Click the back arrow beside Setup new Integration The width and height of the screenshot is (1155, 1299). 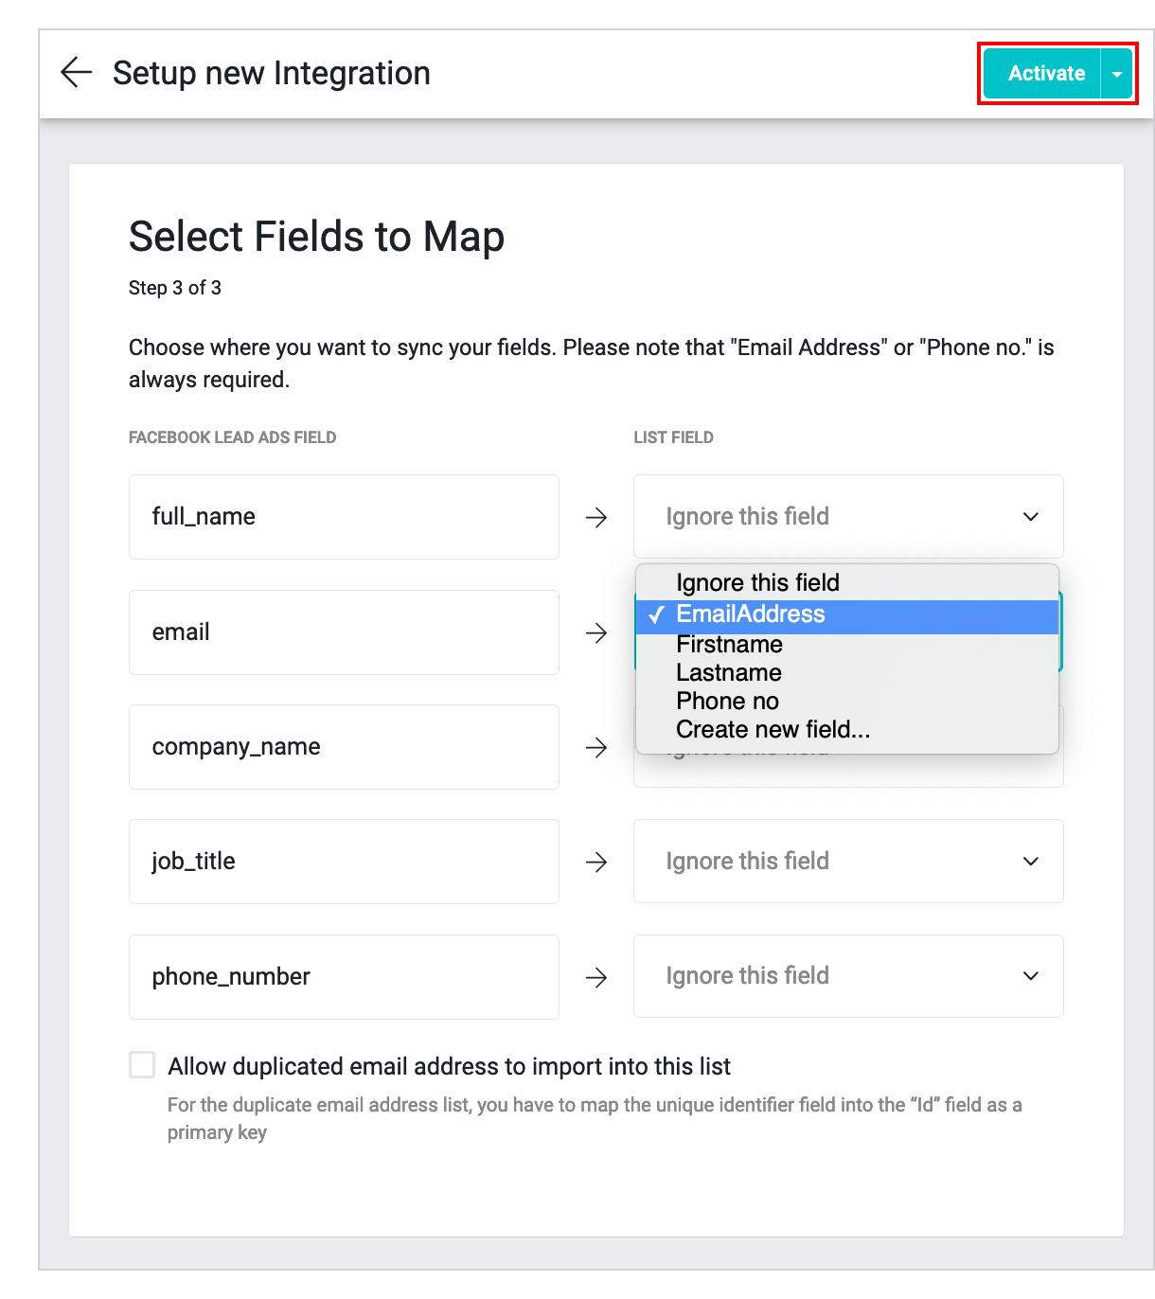pyautogui.click(x=76, y=73)
